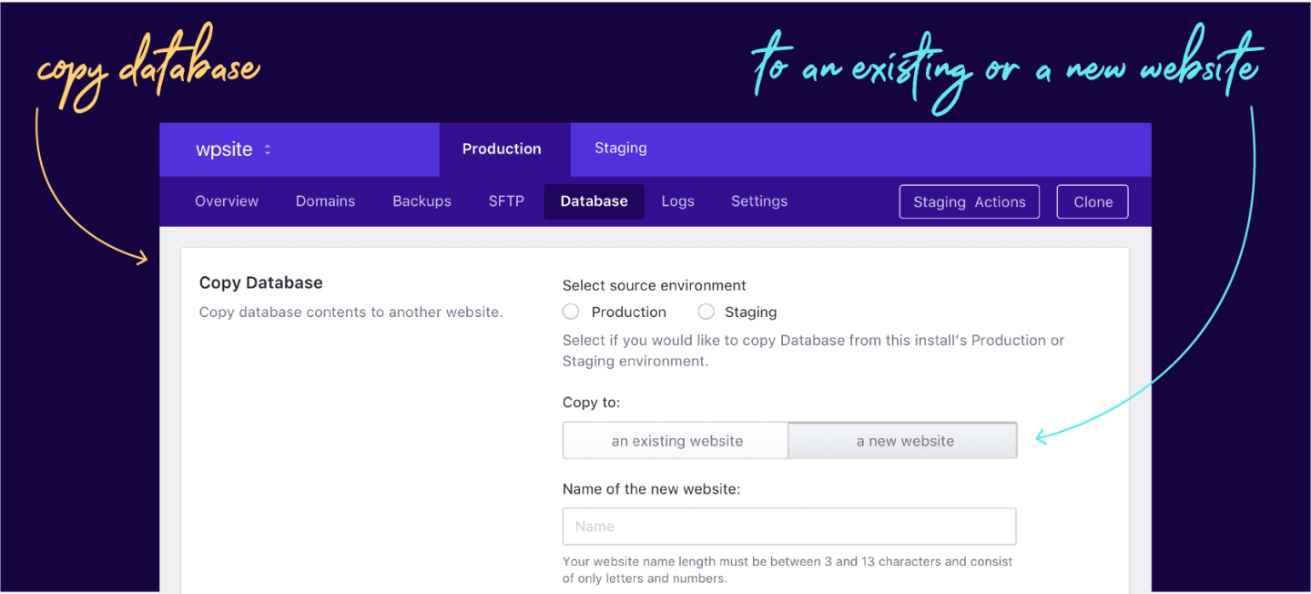Open the wpsite site selector arrows
The image size is (1311, 594).
tap(268, 150)
